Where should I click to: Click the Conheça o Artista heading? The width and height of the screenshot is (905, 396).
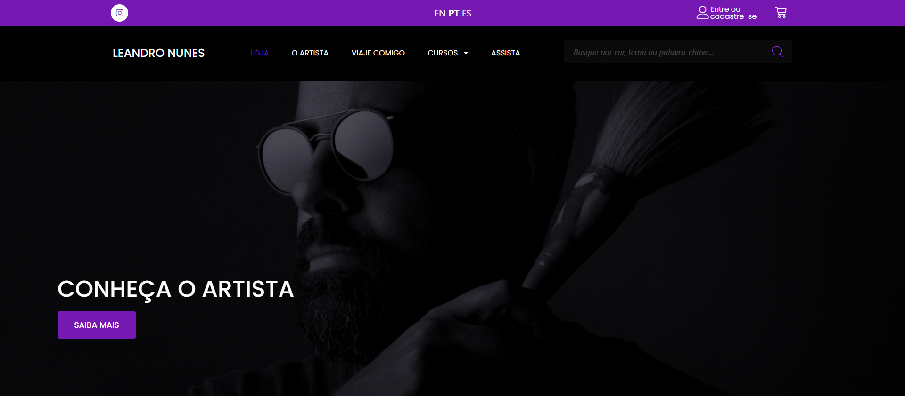[175, 289]
